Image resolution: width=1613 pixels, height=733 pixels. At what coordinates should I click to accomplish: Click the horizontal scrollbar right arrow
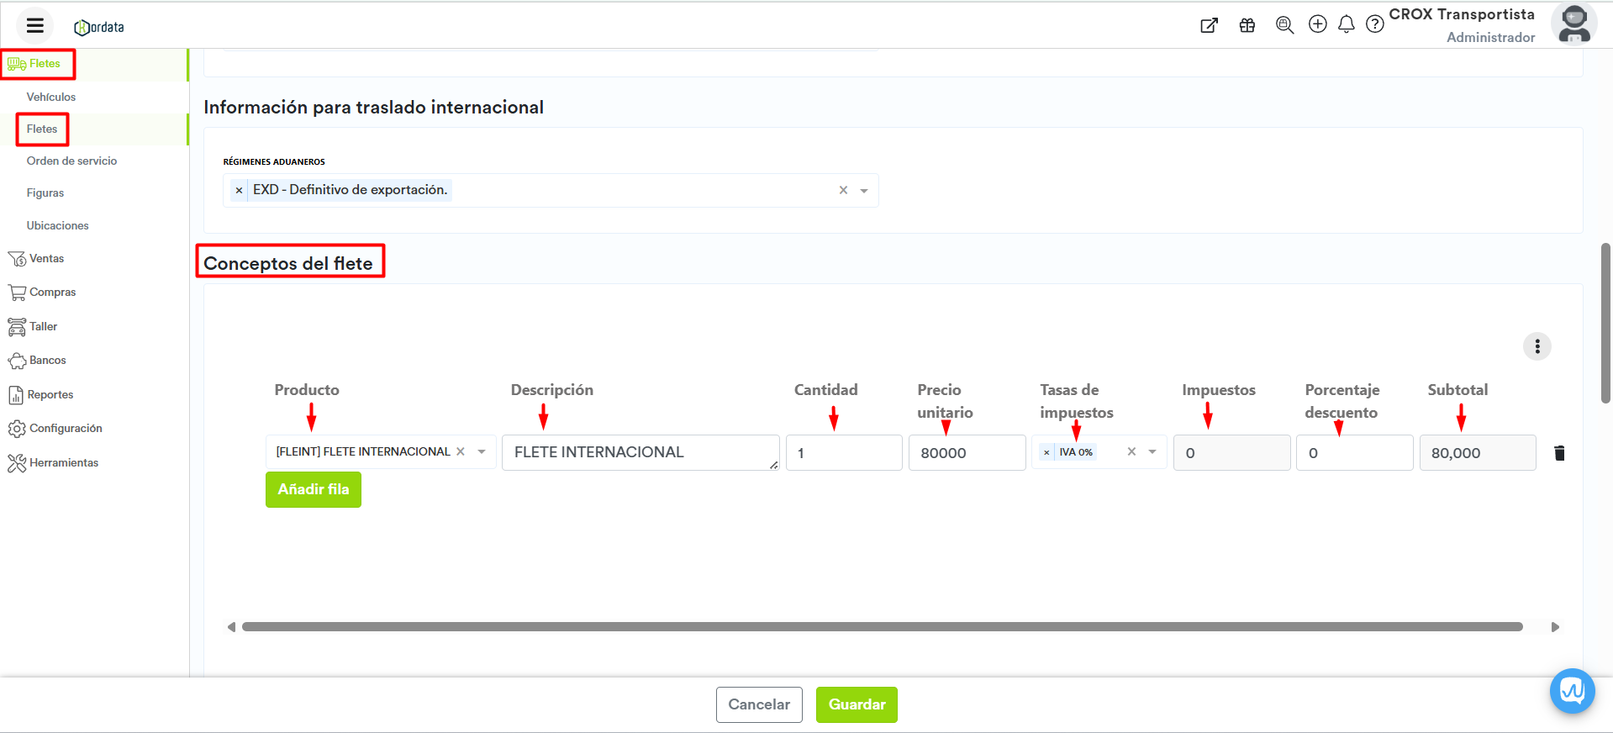[x=1554, y=627]
